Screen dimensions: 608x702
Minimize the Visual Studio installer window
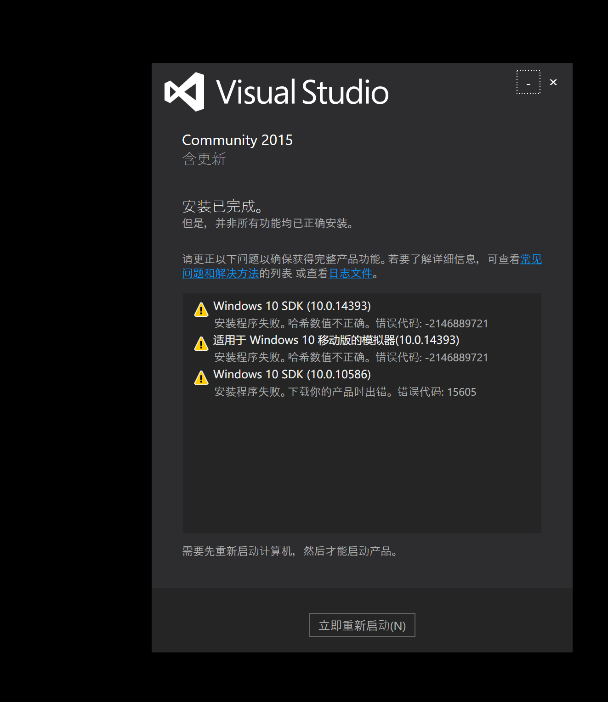coord(528,82)
